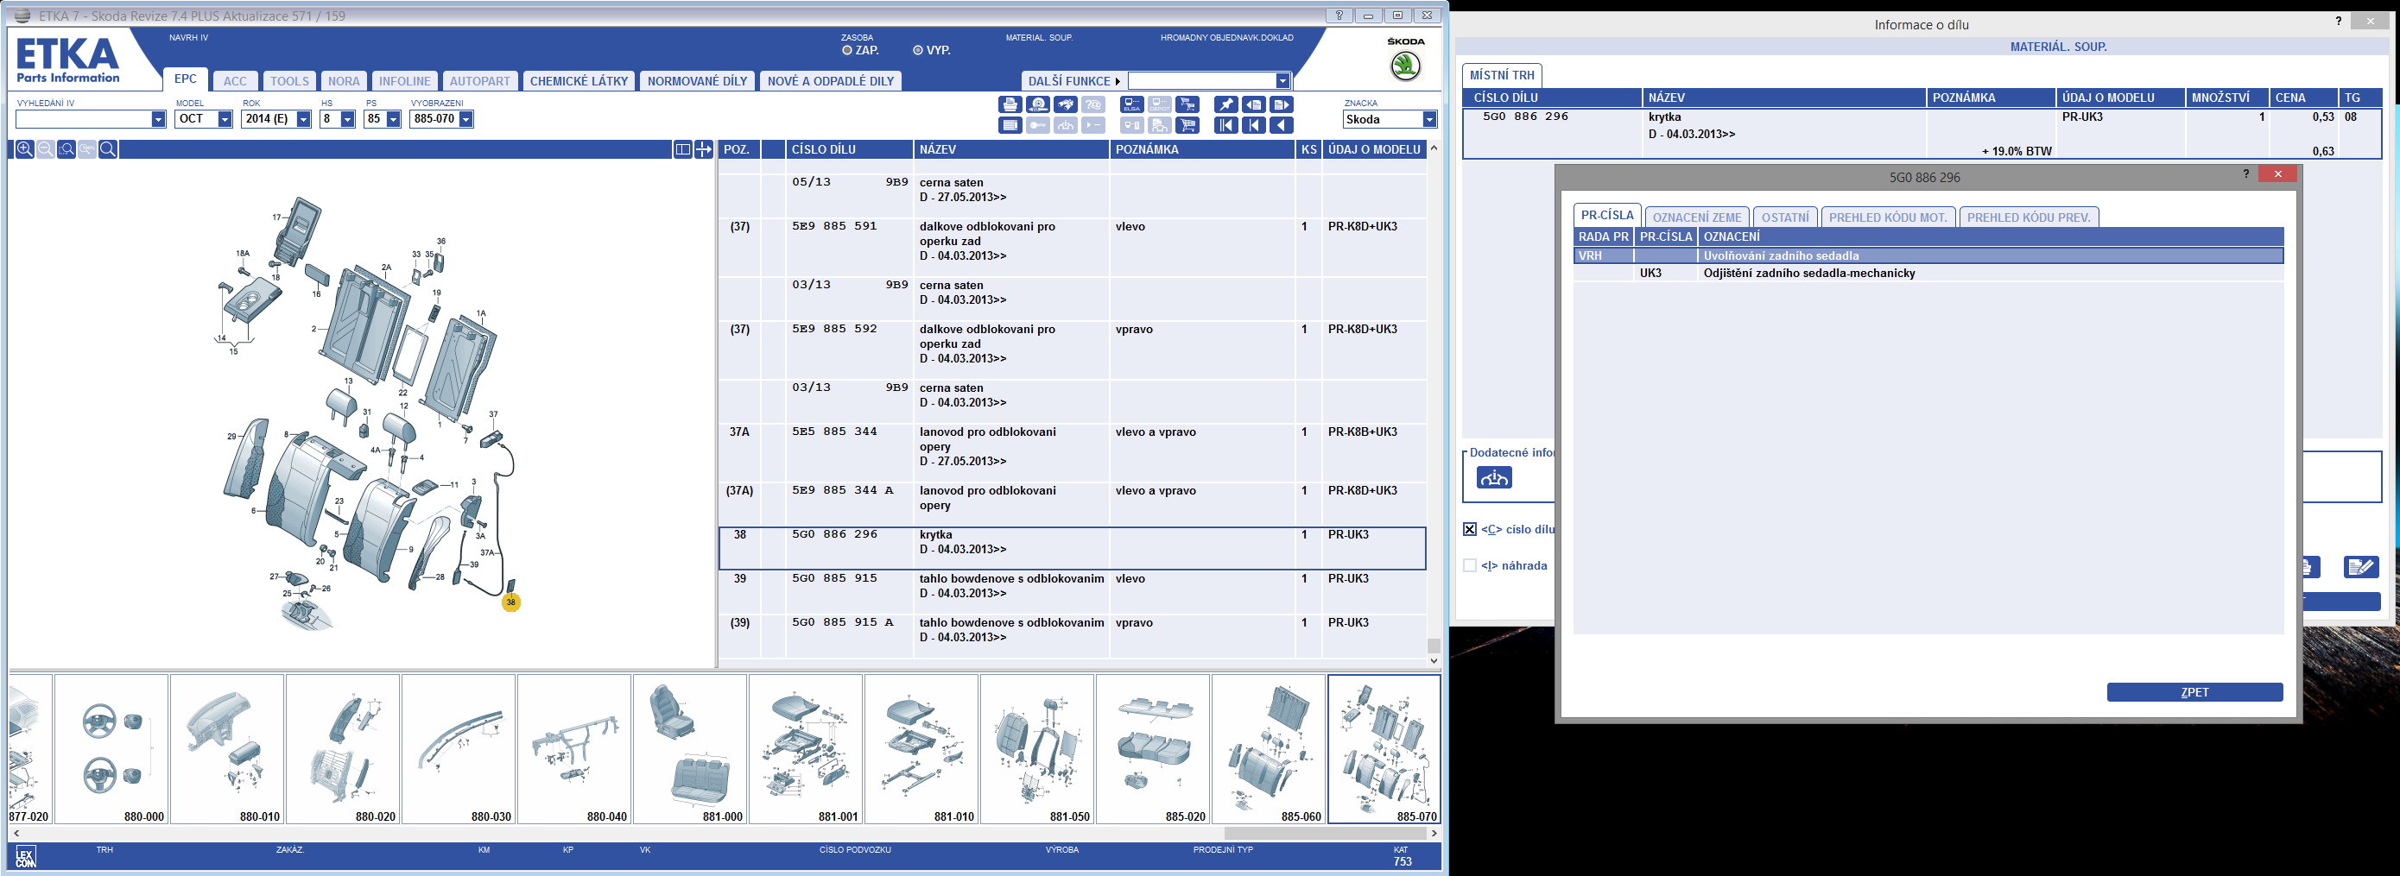Select the Místní trh tab
This screenshot has height=876, width=2400.
tap(1502, 74)
